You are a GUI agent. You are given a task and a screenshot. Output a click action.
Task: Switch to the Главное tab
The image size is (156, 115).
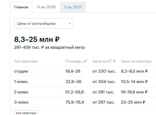21,7
